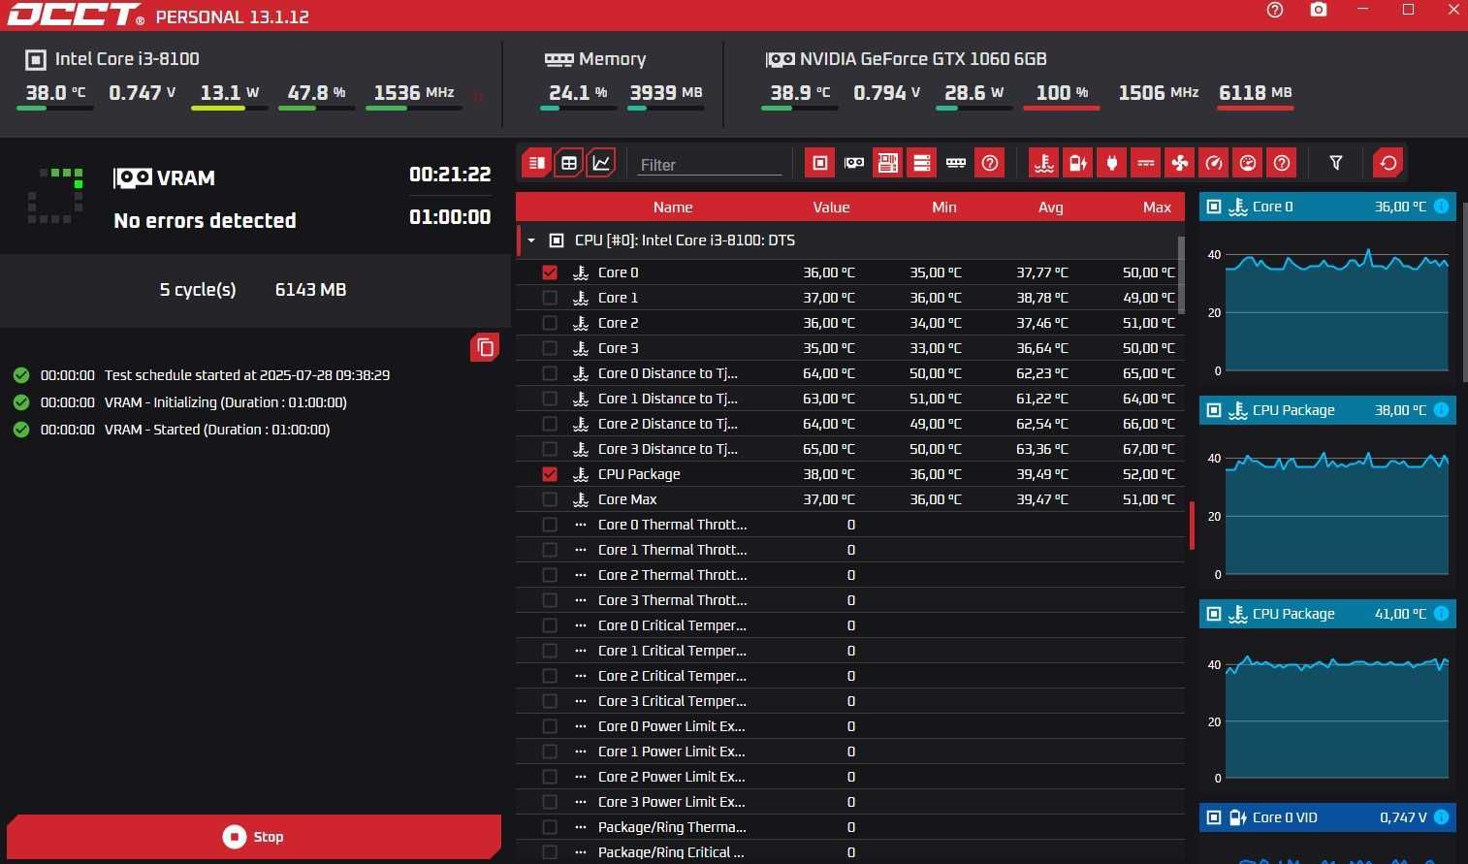
Task: Open the help icon in title bar
Action: [x=1275, y=10]
